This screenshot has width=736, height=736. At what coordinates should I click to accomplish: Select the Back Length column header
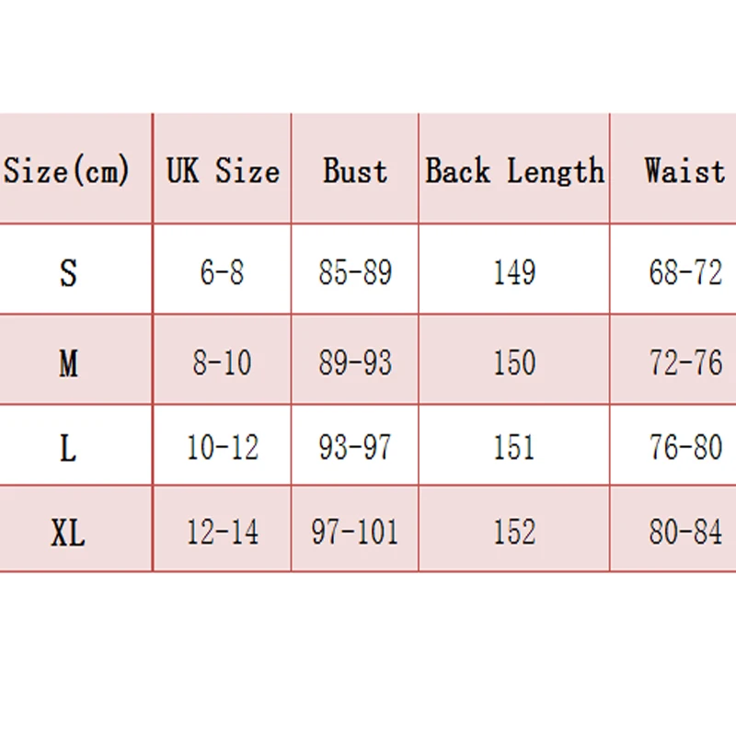click(514, 171)
